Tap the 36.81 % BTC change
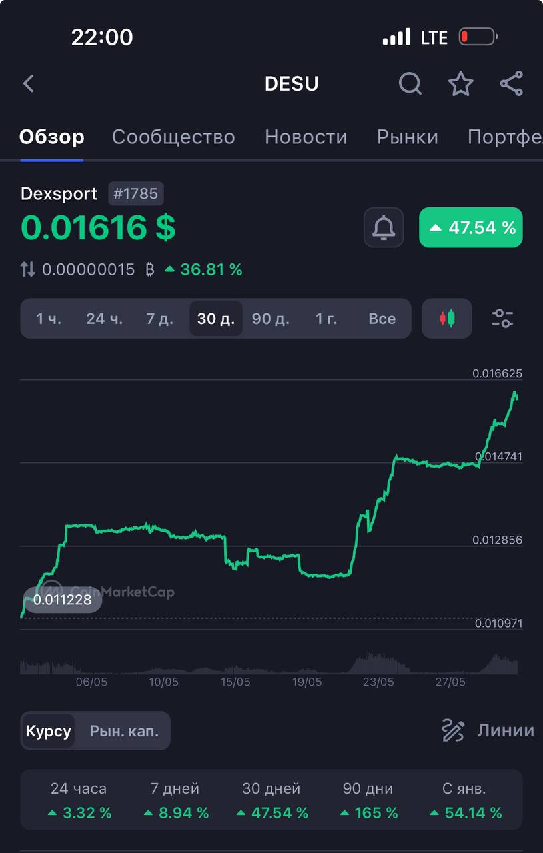This screenshot has height=853, width=543. point(203,269)
